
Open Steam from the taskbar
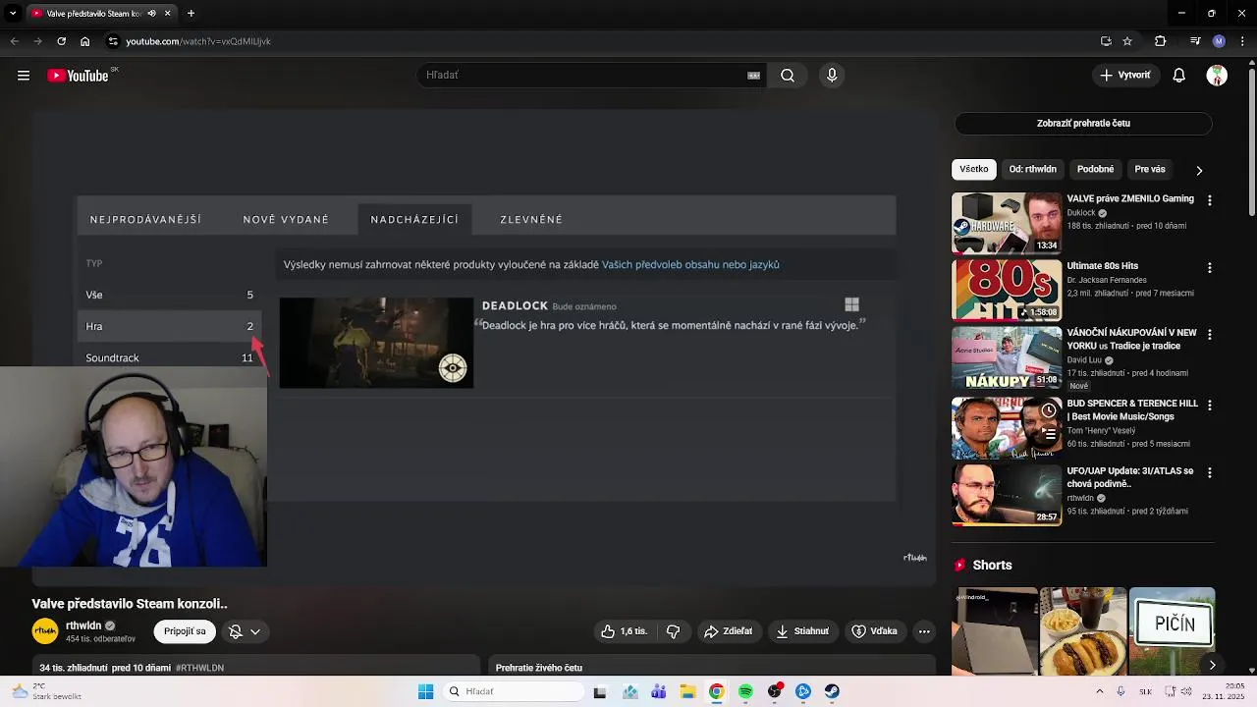832,691
